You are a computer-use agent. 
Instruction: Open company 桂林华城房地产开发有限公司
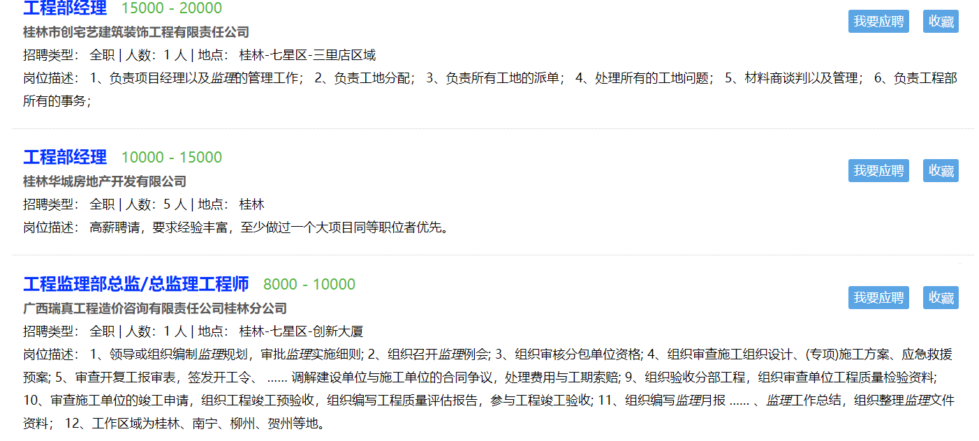tap(105, 181)
